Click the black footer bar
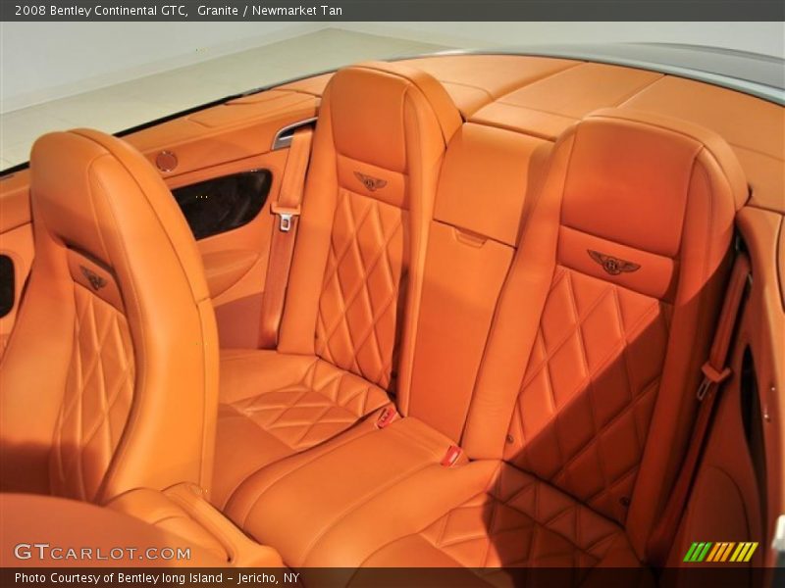This screenshot has width=785, height=588. pyautogui.click(x=392, y=577)
